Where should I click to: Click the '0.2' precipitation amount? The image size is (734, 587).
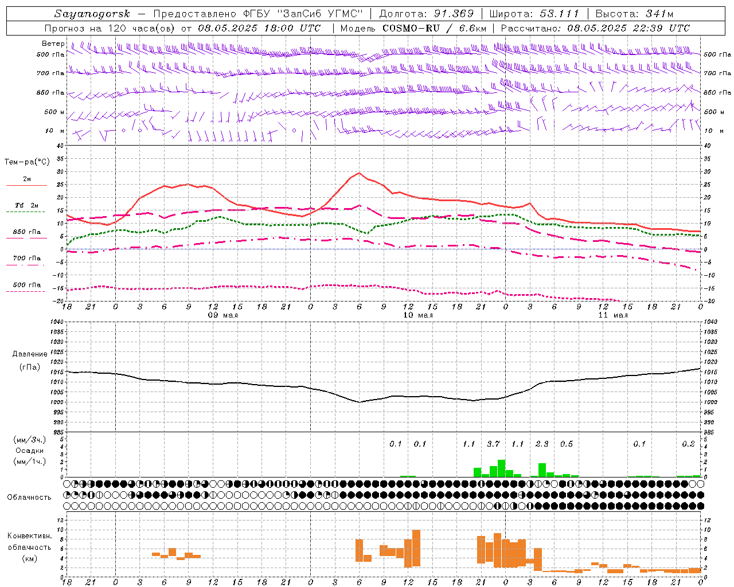point(689,444)
